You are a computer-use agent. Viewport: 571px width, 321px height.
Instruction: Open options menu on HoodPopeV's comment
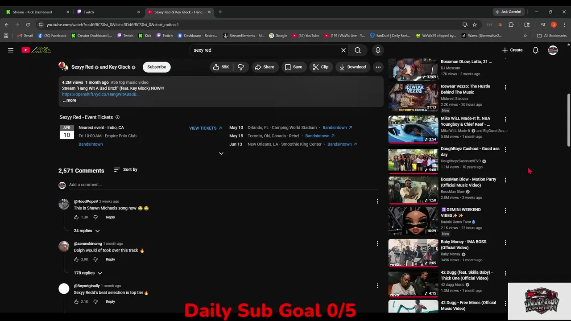[x=377, y=202]
